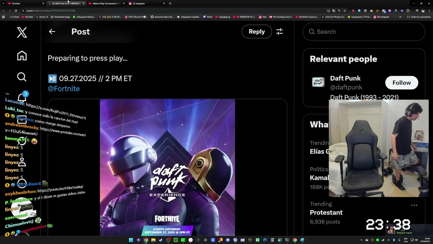Focus the X Search field

click(364, 32)
